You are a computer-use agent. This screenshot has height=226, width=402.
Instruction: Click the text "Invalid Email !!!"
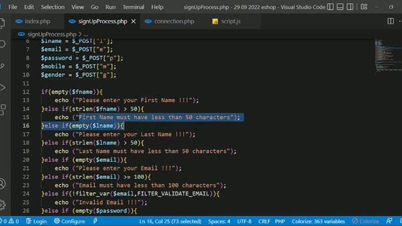click(x=108, y=202)
